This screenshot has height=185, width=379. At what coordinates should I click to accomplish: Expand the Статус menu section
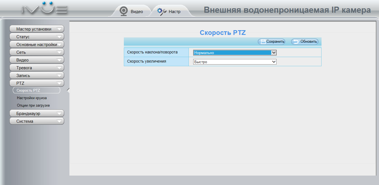tap(37, 37)
